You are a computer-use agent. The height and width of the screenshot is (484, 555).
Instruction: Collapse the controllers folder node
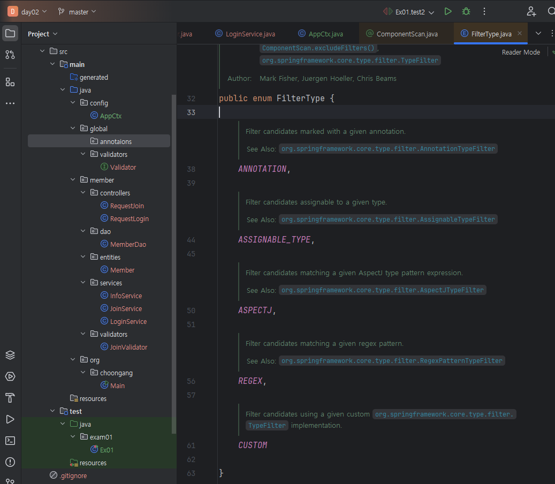[x=83, y=193]
